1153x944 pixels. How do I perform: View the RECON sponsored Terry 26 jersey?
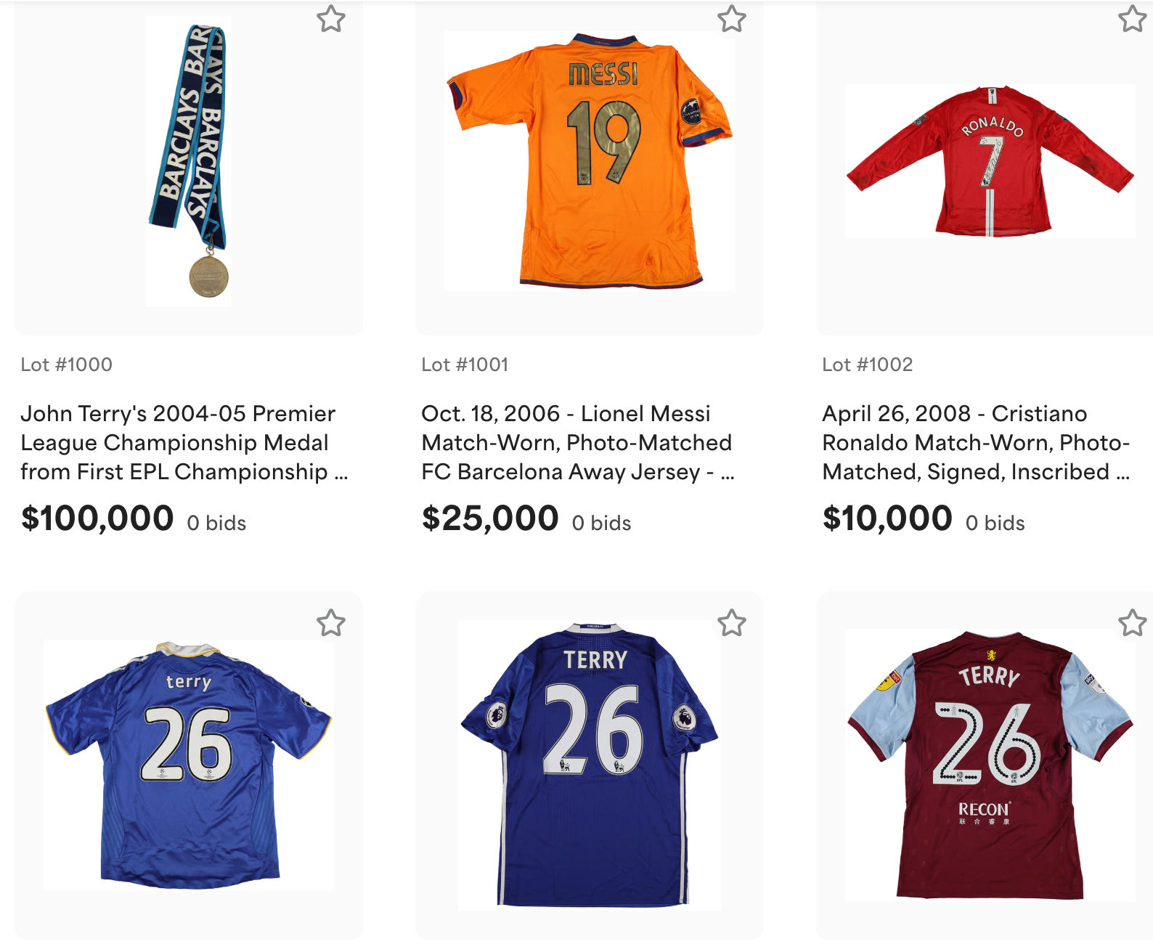coord(990,765)
